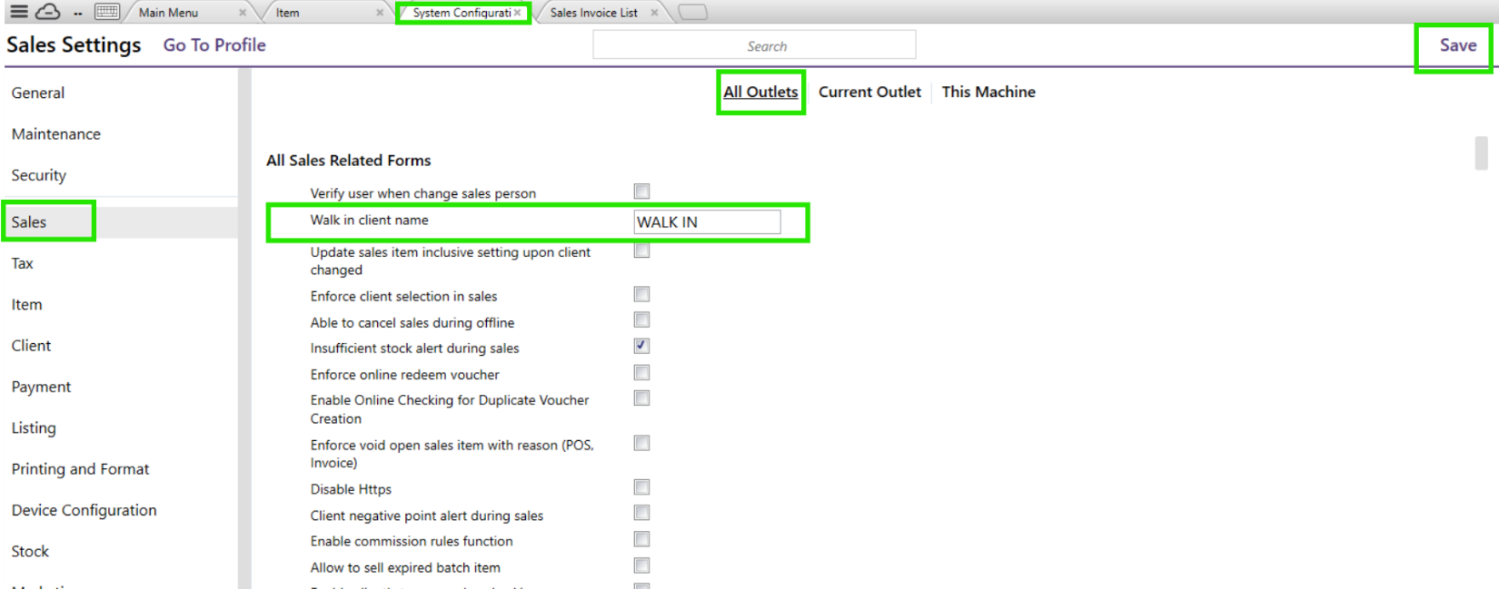Close the Item tab
Image resolution: width=1499 pixels, height=589 pixels.
[x=380, y=13]
